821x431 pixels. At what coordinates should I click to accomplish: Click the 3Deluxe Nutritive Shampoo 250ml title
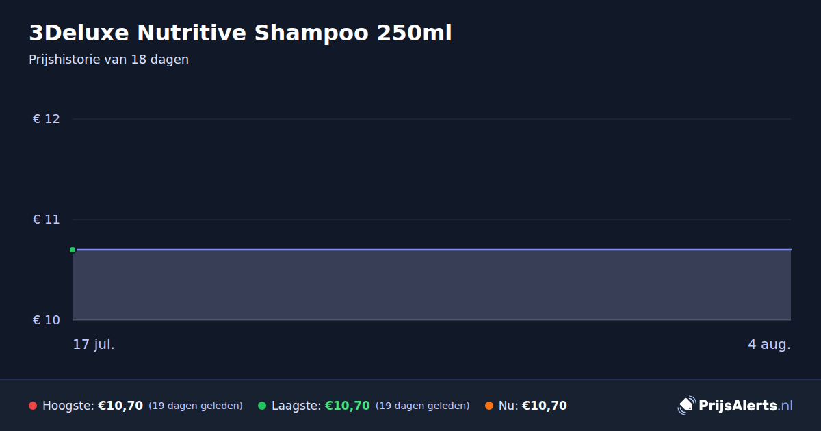pyautogui.click(x=240, y=33)
